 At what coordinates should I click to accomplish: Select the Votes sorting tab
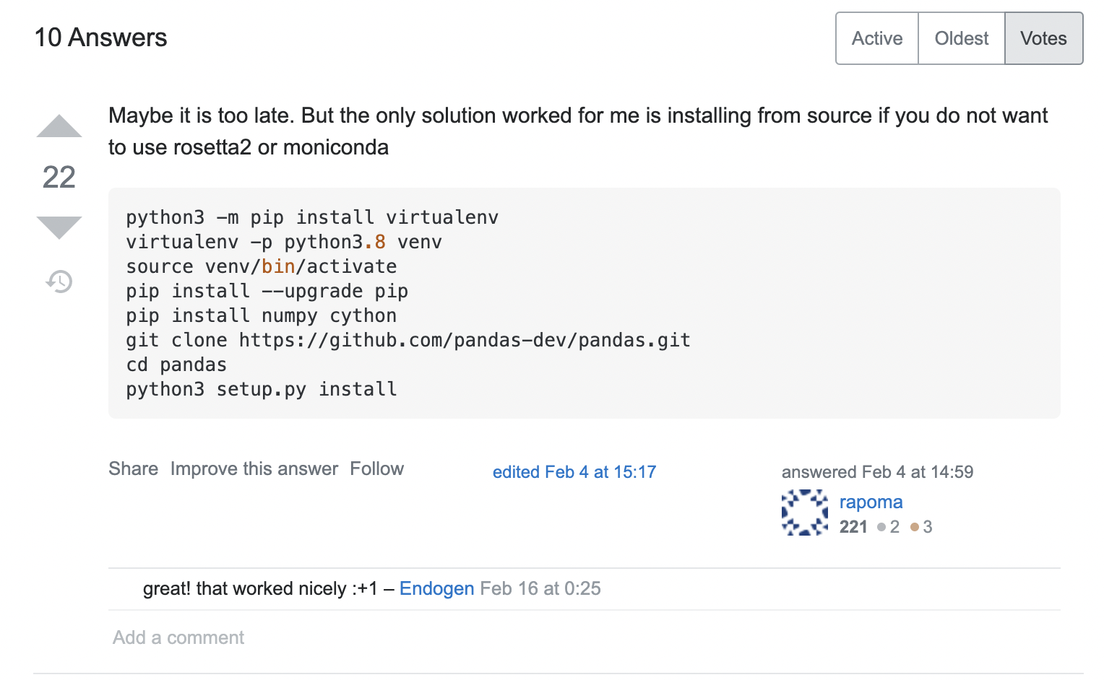pyautogui.click(x=1043, y=38)
